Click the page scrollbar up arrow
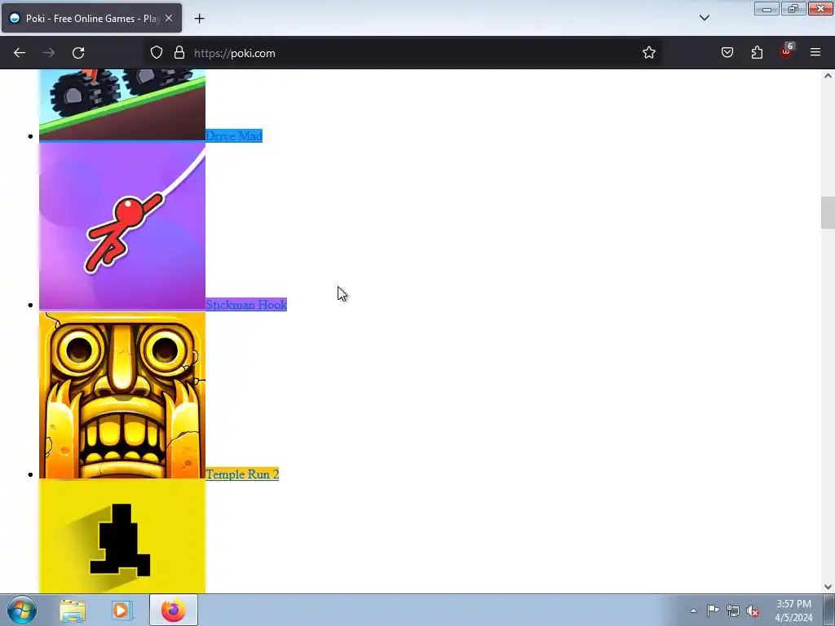 (828, 76)
